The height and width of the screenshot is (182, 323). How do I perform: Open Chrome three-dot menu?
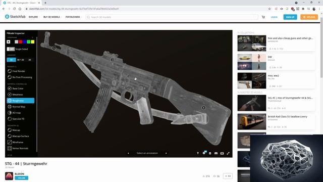pyautogui.click(x=319, y=9)
